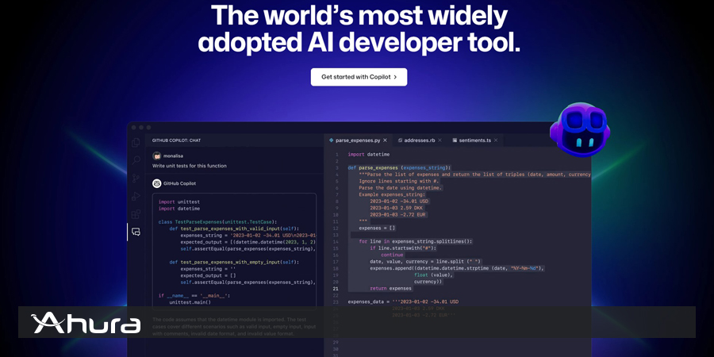This screenshot has height=357, width=714.
Task: Open the Source Control icon in activity bar
Action: (136, 178)
